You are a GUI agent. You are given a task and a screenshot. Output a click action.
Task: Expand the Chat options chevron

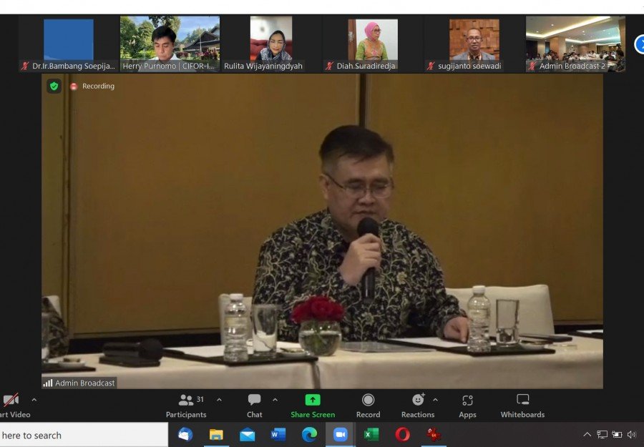click(275, 400)
